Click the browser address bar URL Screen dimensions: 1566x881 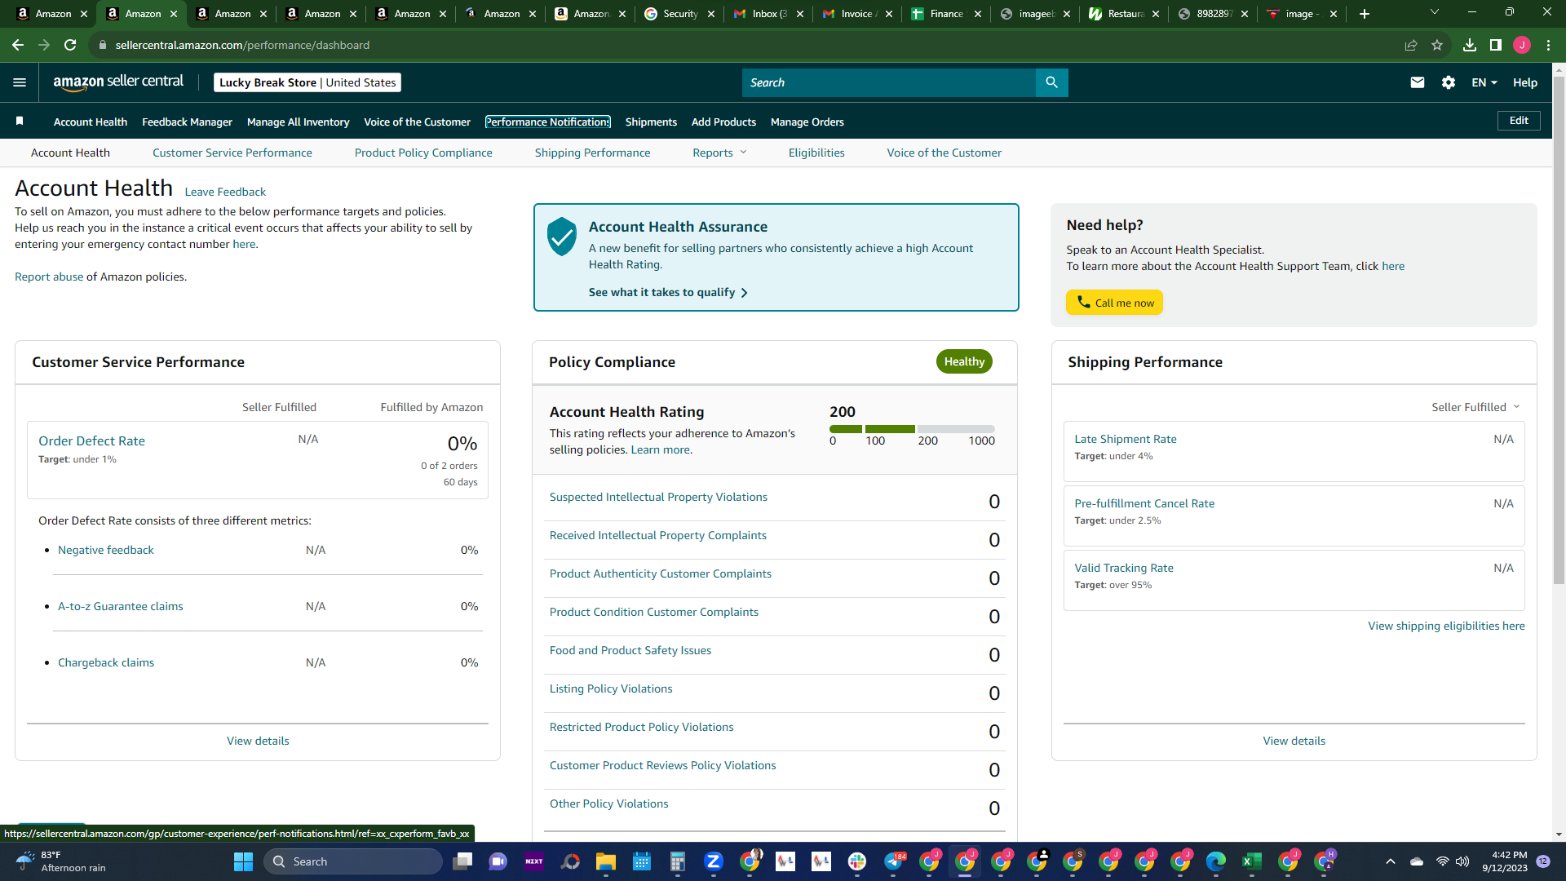[x=242, y=45]
